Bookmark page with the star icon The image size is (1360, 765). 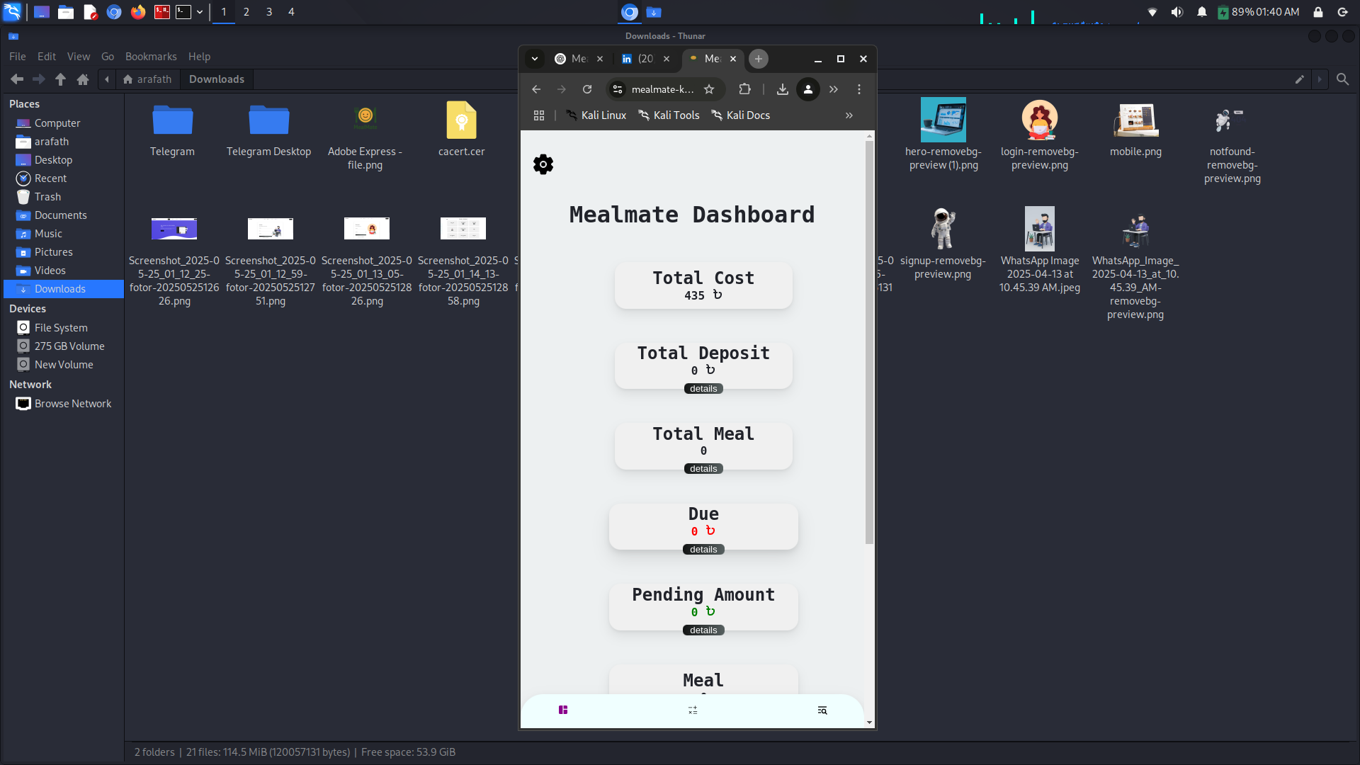click(x=709, y=89)
